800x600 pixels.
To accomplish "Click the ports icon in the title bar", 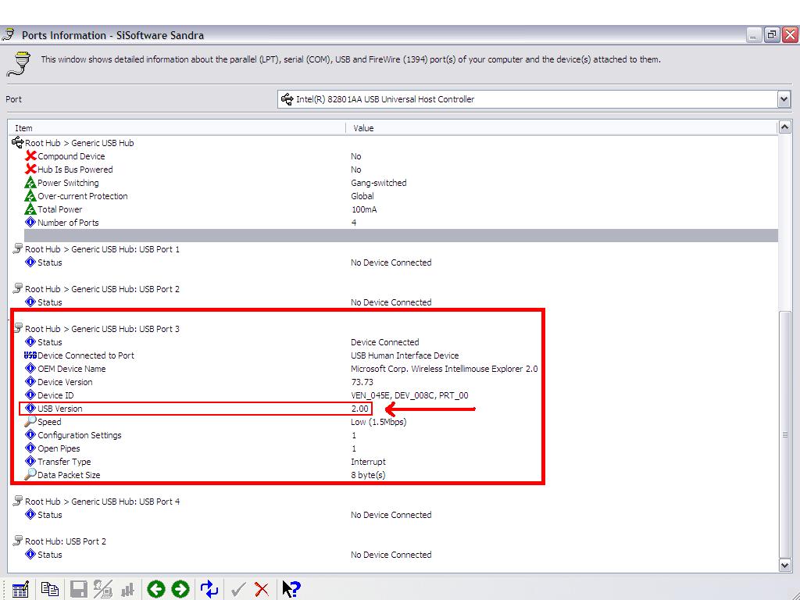I will [x=9, y=34].
